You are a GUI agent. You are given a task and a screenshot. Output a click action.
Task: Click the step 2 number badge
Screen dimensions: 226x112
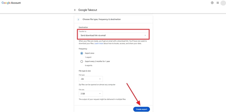pos(78,19)
